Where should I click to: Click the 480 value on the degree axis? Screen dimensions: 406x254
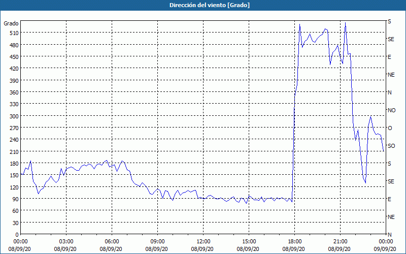pyautogui.click(x=14, y=45)
